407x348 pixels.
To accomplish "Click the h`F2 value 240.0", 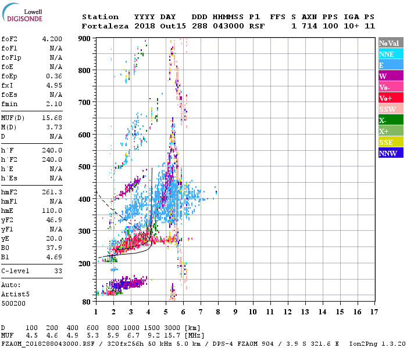I will click(x=52, y=159).
